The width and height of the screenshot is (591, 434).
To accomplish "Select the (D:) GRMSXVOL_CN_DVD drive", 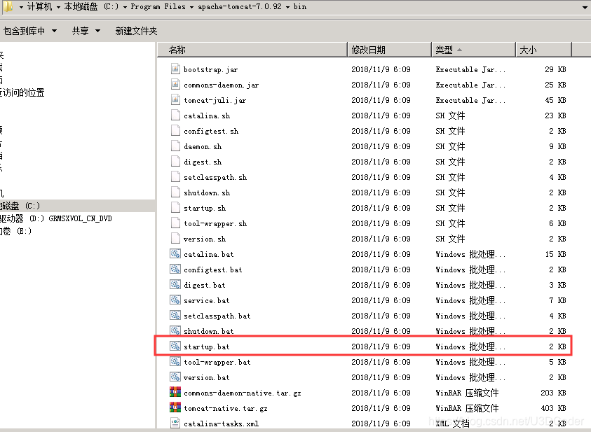I will point(57,218).
